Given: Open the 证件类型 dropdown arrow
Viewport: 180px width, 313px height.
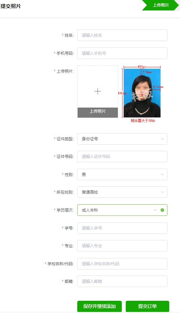Looking at the screenshot, I should [x=162, y=139].
